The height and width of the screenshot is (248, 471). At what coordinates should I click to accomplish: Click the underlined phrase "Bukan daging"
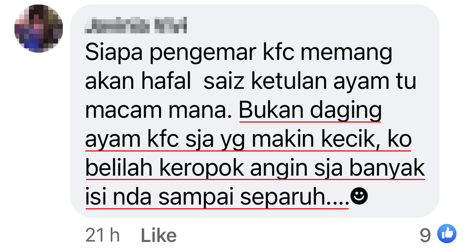310,111
